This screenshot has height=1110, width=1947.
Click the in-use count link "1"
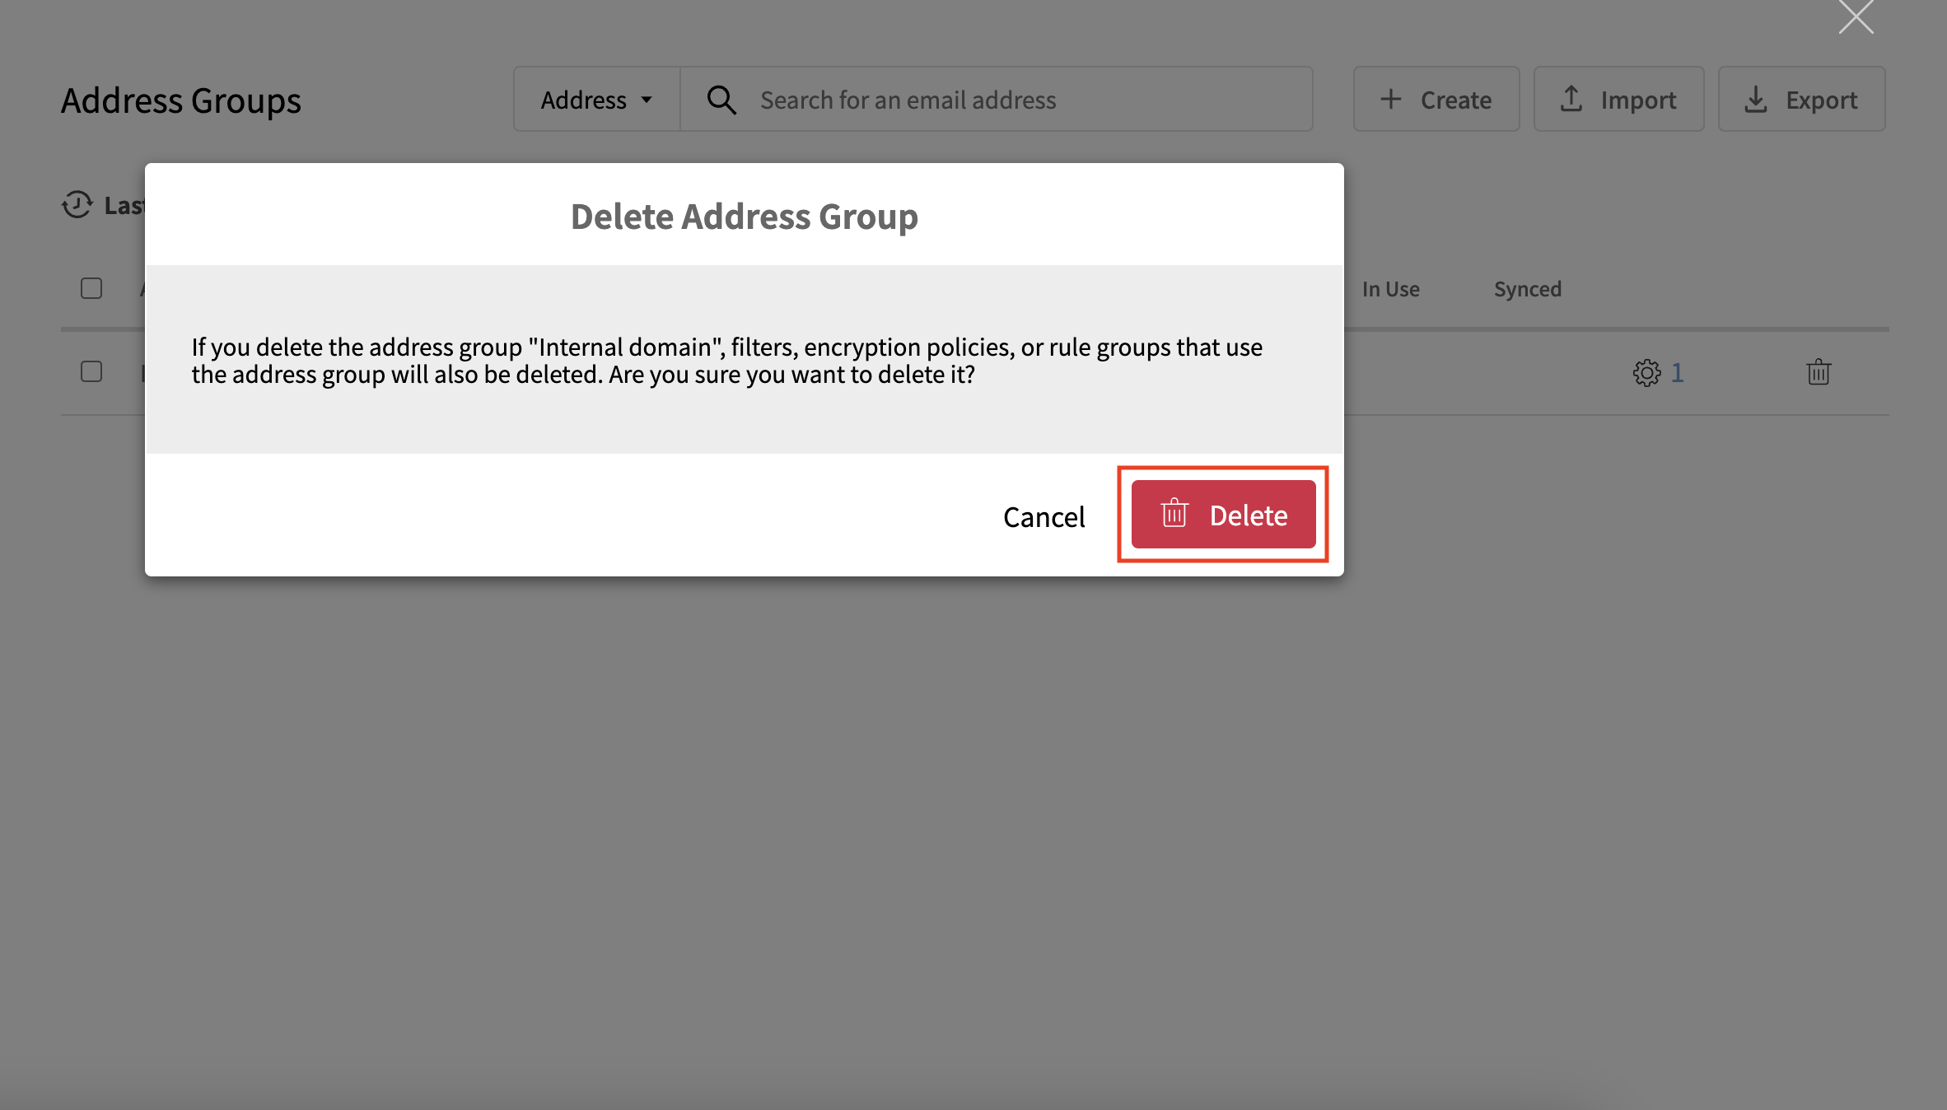[1677, 372]
